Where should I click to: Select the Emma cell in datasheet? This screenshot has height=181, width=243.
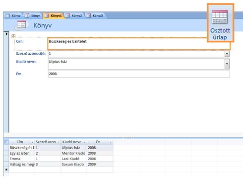tap(22, 159)
